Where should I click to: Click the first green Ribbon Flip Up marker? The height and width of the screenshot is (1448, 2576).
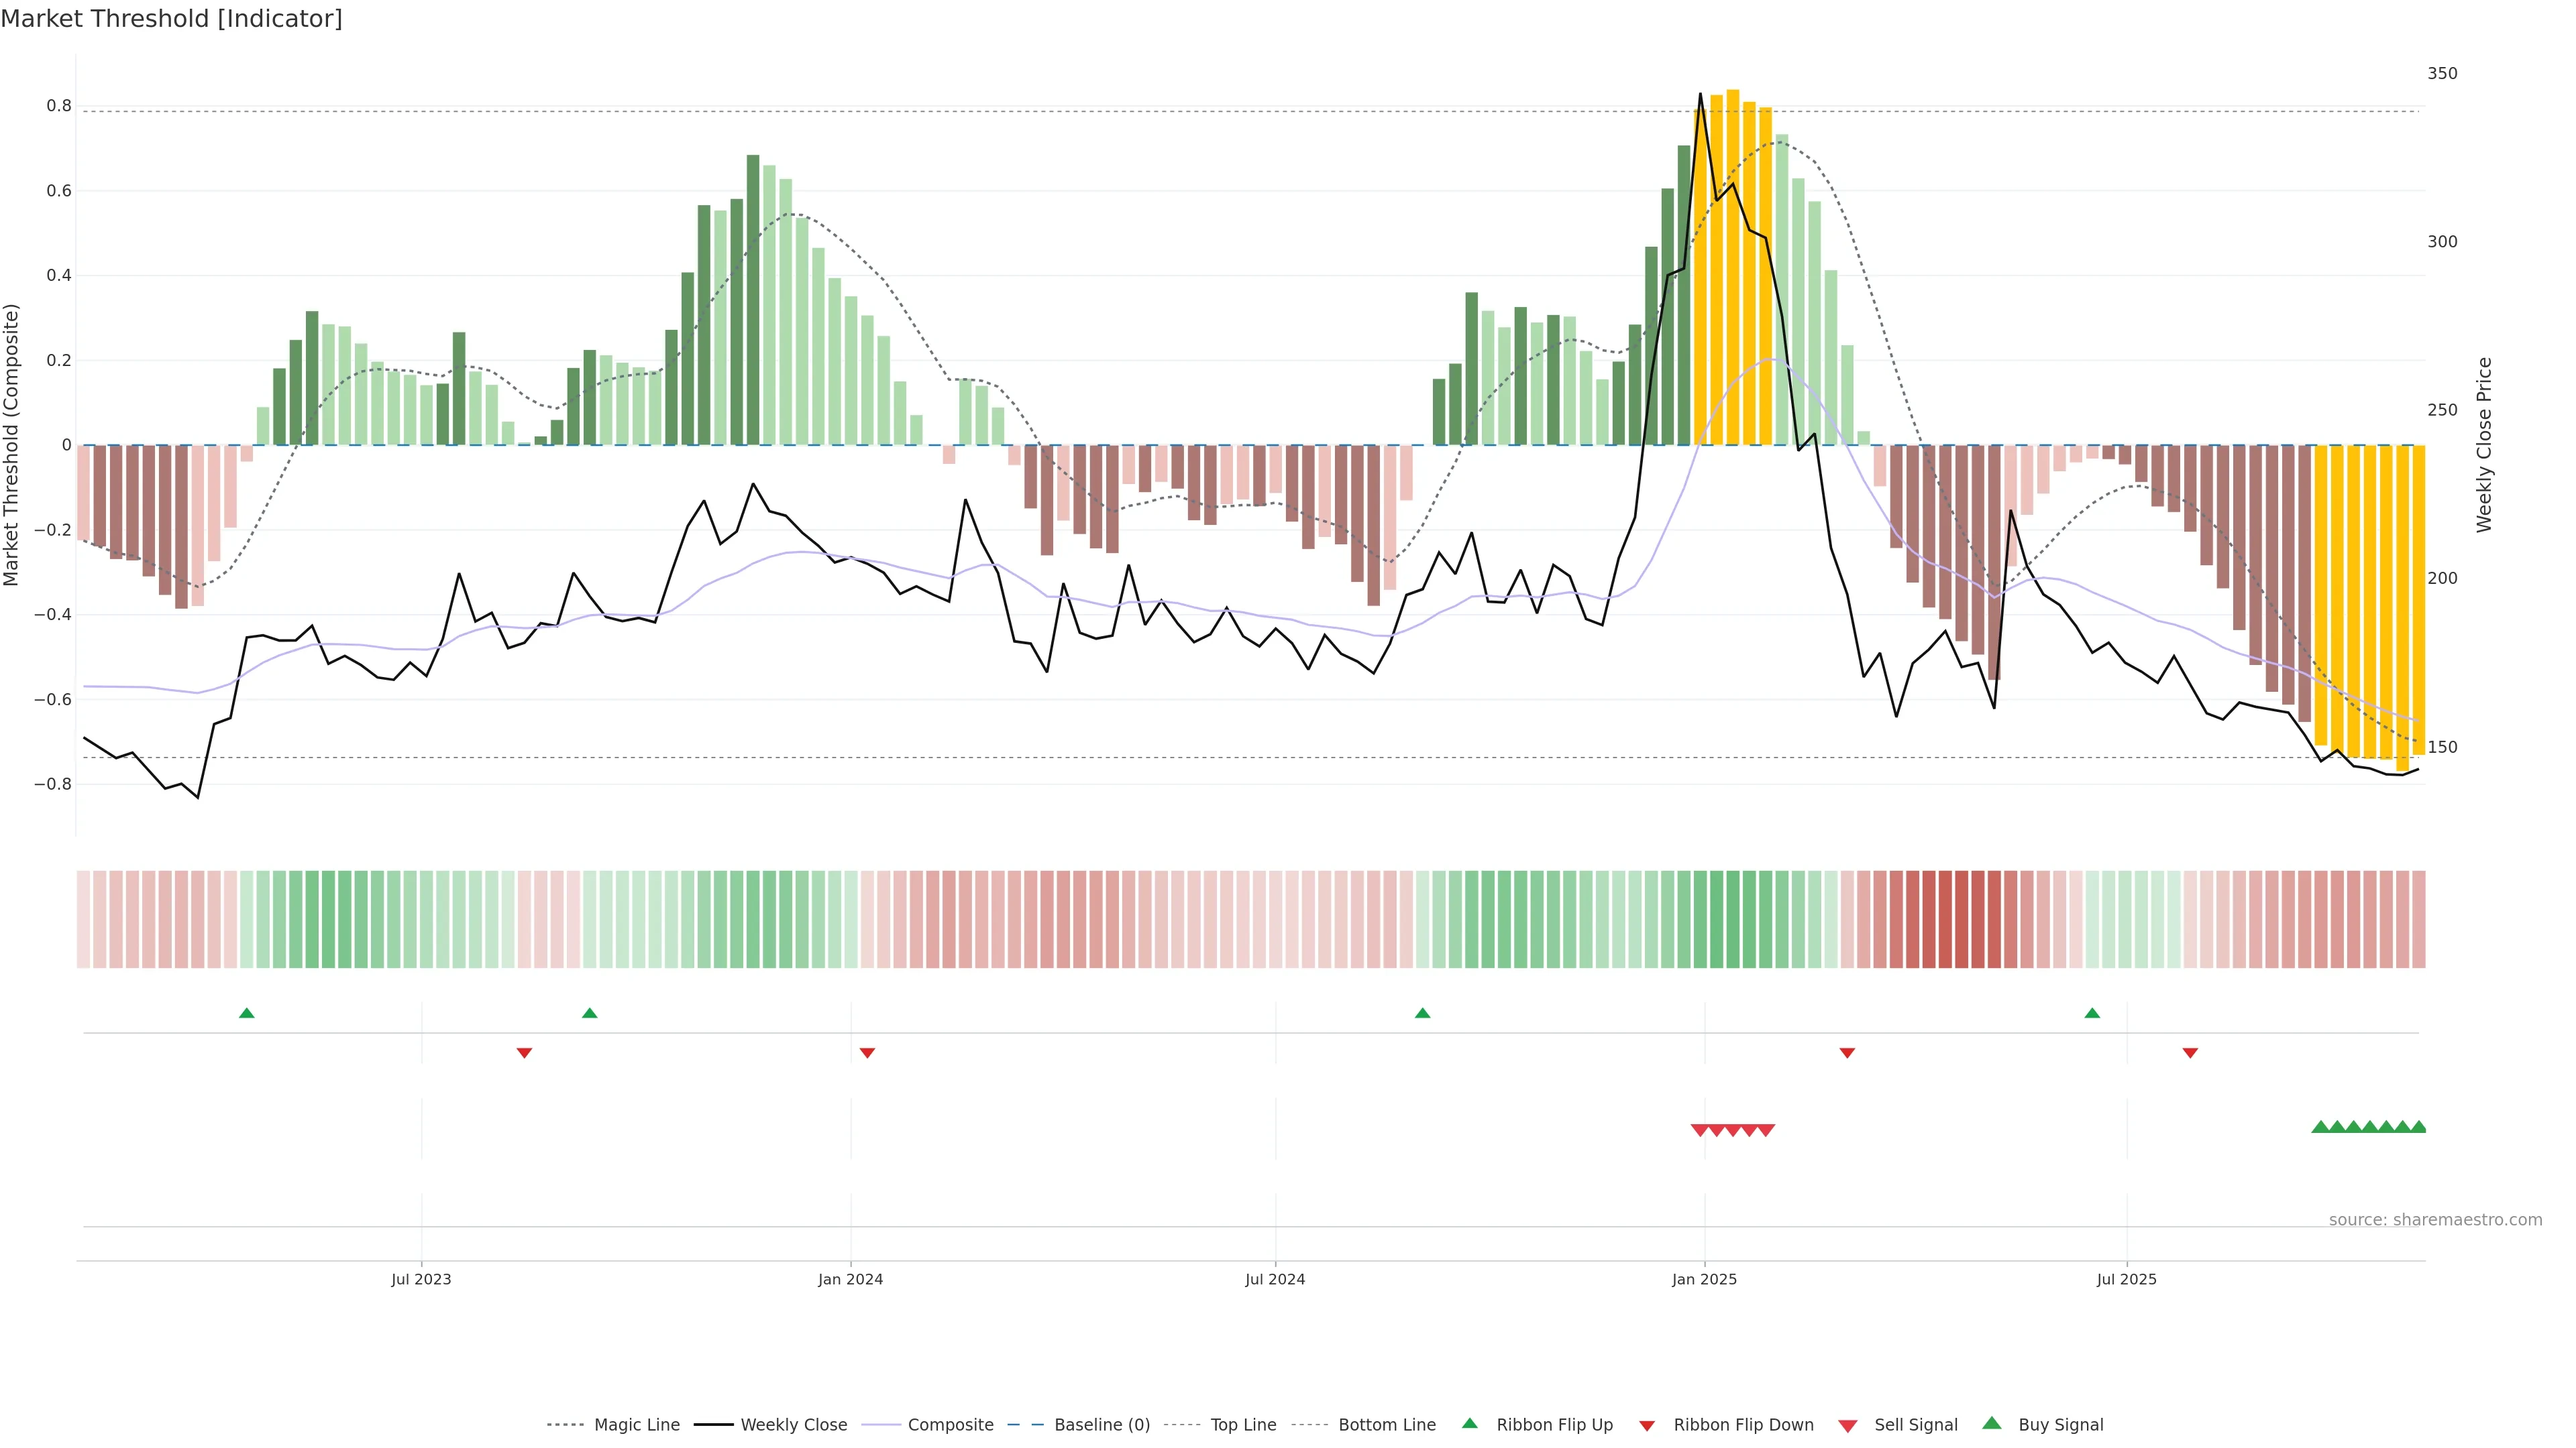pos(247,1014)
